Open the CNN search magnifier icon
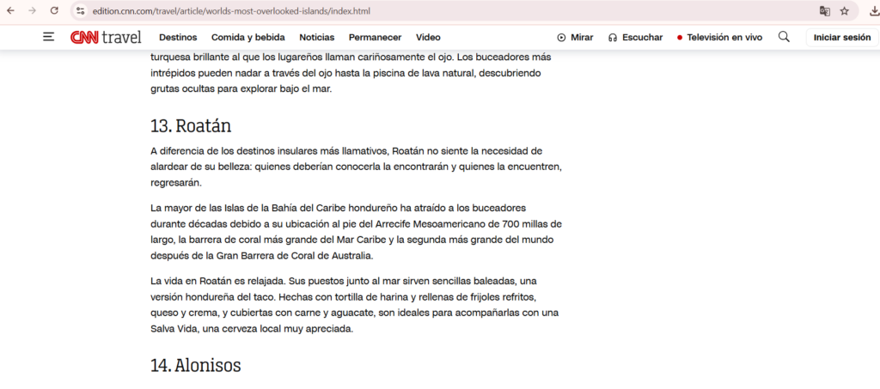 pos(784,37)
